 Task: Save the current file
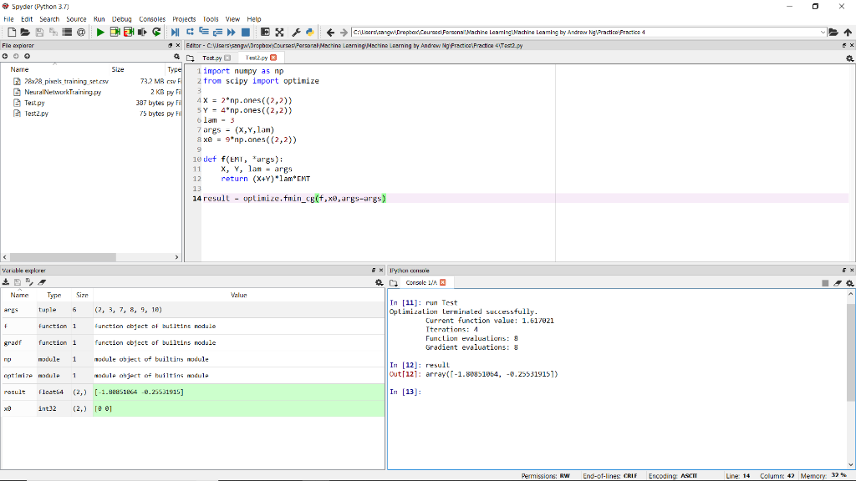coord(38,33)
